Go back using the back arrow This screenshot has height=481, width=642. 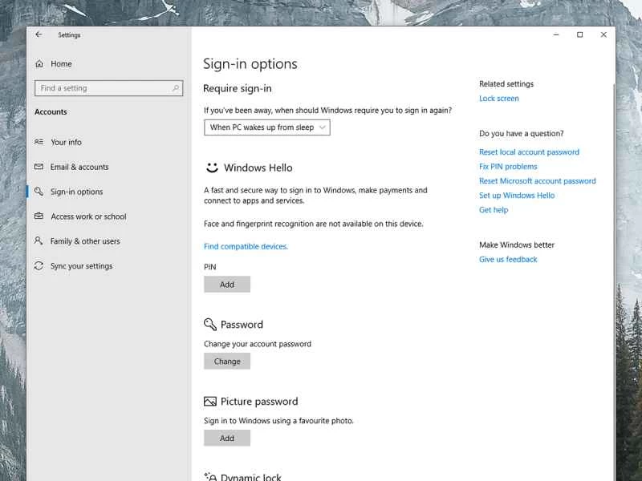39,34
